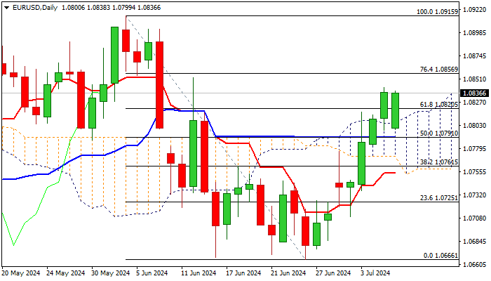Click the 27 Jun 2024 date marker

pos(333,273)
